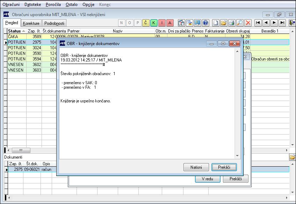Toggle the red A status filter
The width and height of the screenshot is (296, 204).
(x=170, y=23)
